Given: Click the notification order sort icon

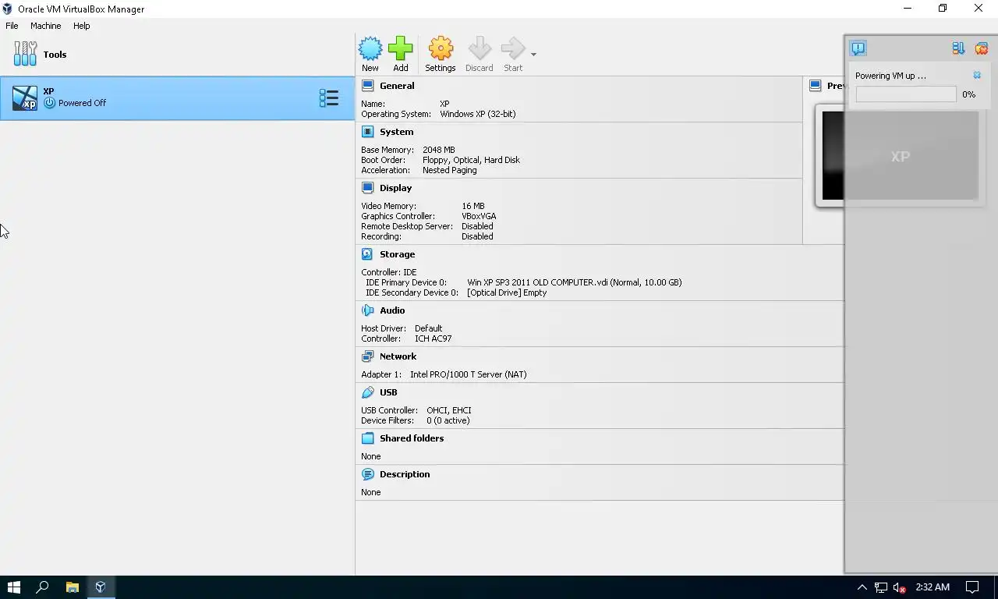Looking at the screenshot, I should (958, 48).
